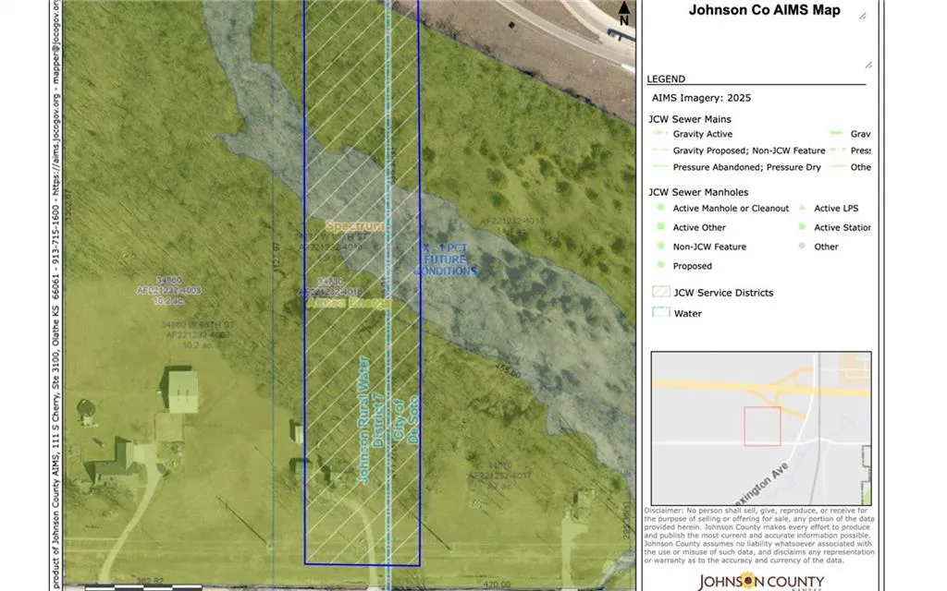Screen dimensions: 947x591
Task: Click the red extent box in overview map
Action: coord(762,427)
